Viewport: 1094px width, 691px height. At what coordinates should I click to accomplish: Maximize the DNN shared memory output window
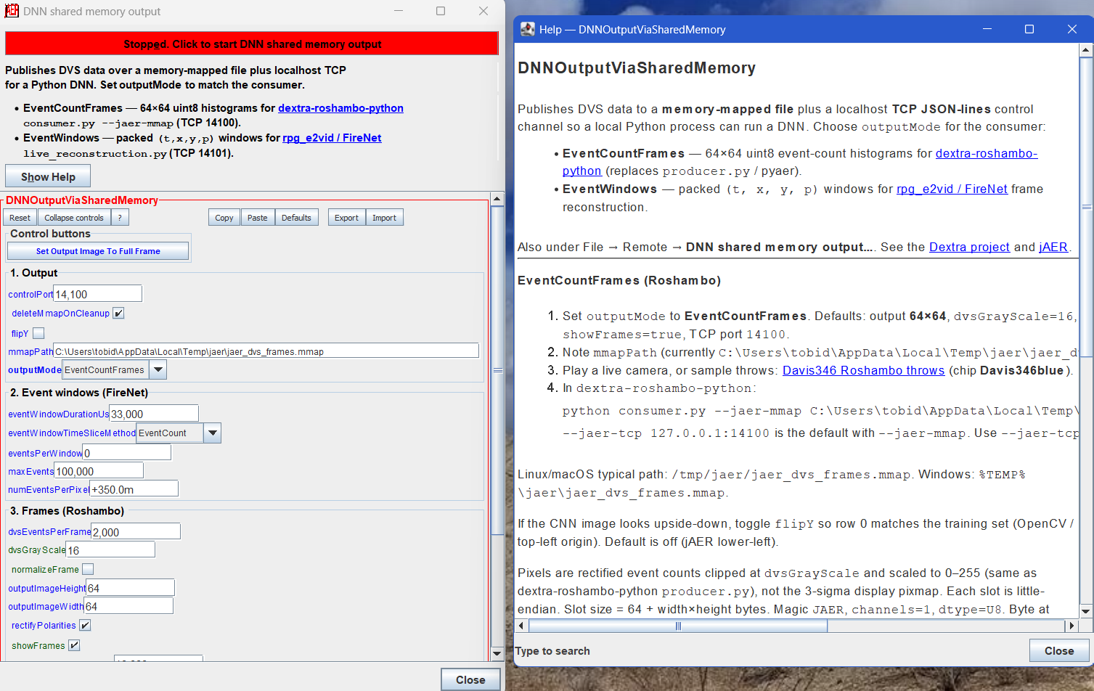[441, 11]
